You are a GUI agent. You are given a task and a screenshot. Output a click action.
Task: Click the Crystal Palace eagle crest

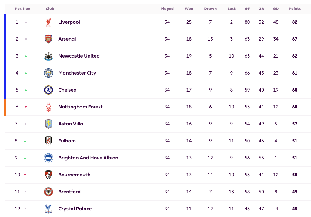point(48,209)
